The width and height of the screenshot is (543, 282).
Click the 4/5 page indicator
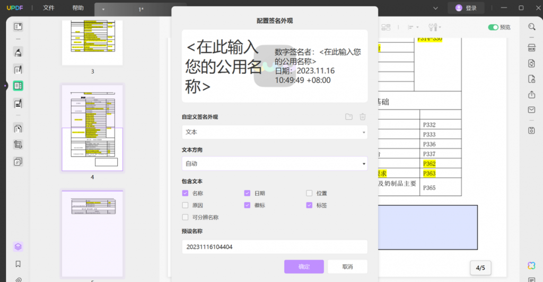pyautogui.click(x=480, y=268)
